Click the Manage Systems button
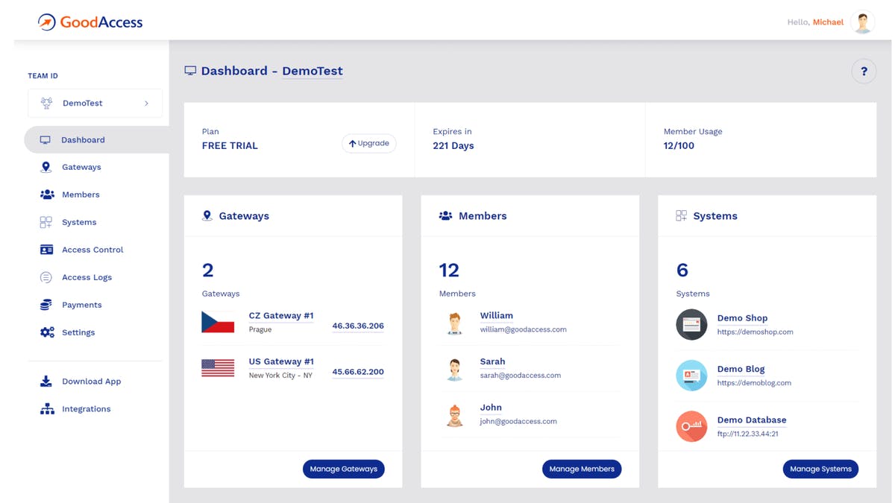Image resolution: width=895 pixels, height=503 pixels. [x=820, y=469]
